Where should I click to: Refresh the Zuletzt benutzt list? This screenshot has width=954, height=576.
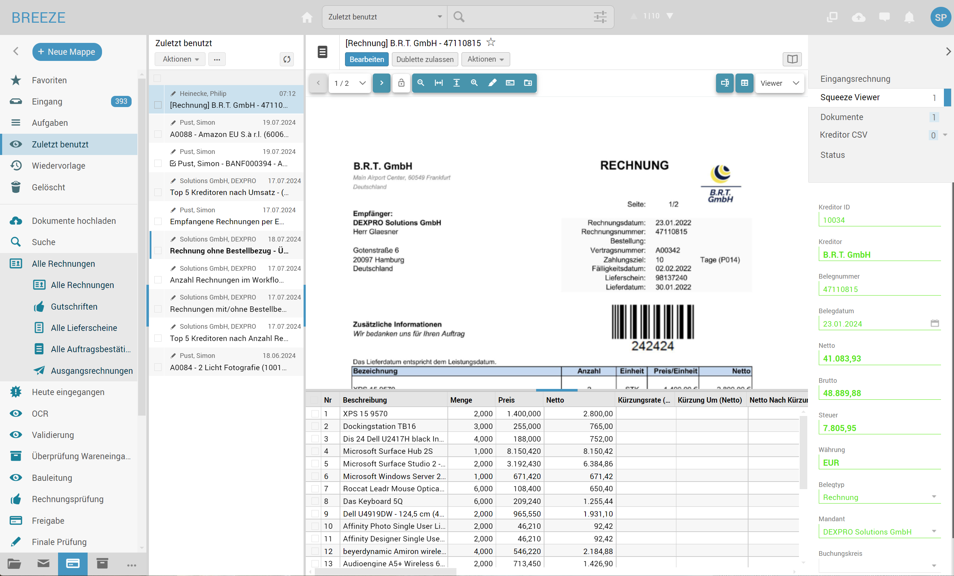pos(287,59)
